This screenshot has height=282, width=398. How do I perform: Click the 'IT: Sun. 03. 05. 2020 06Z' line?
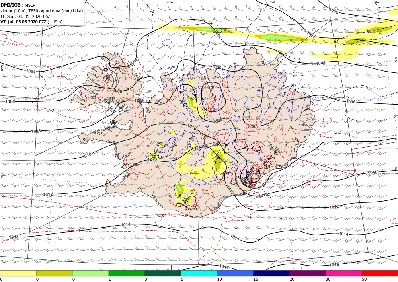click(x=25, y=16)
